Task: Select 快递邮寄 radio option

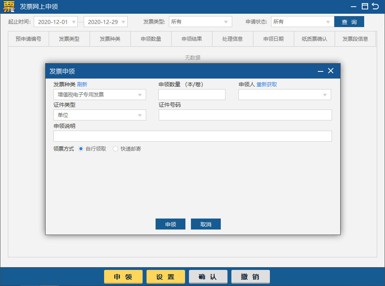Action: coord(115,149)
